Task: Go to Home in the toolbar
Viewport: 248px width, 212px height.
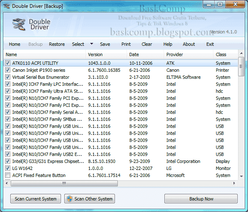Action: pyautogui.click(x=14, y=44)
